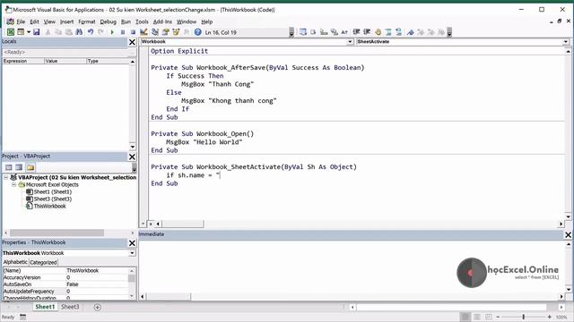The height and width of the screenshot is (322, 574).
Task: Click the Type column header in Locals
Action: point(108,61)
